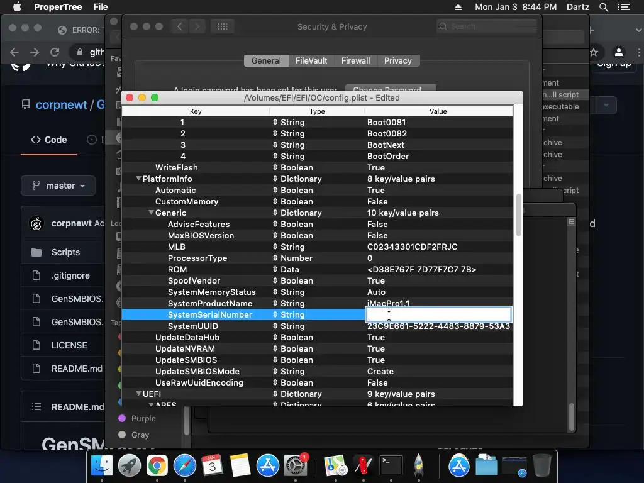The image size is (644, 483).
Task: Open the rocket Python launcher dock icon
Action: click(418, 466)
